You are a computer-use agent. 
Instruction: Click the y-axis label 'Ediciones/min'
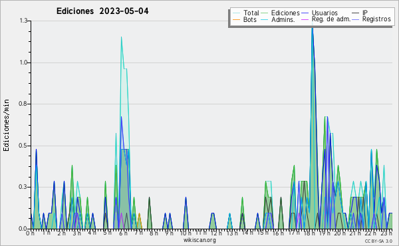tap(6, 125)
